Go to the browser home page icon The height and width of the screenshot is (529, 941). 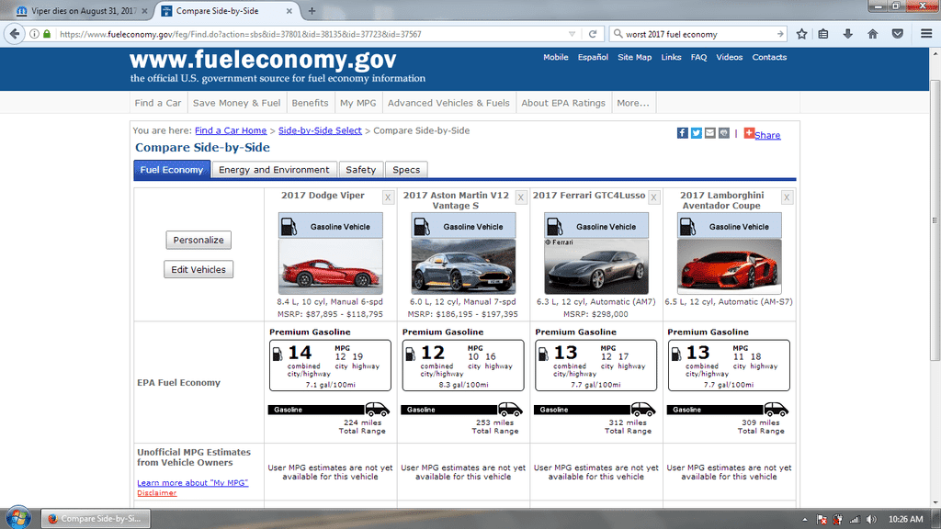(872, 34)
